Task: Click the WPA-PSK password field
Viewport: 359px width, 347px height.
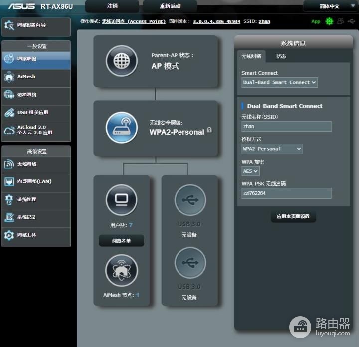Action: [286, 193]
